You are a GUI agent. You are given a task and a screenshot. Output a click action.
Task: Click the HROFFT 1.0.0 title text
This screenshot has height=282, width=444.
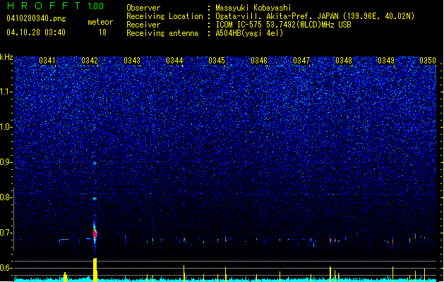coord(56,6)
